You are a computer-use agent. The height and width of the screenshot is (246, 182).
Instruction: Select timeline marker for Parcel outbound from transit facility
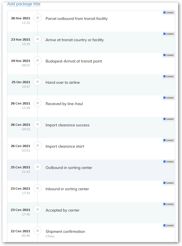37,18
